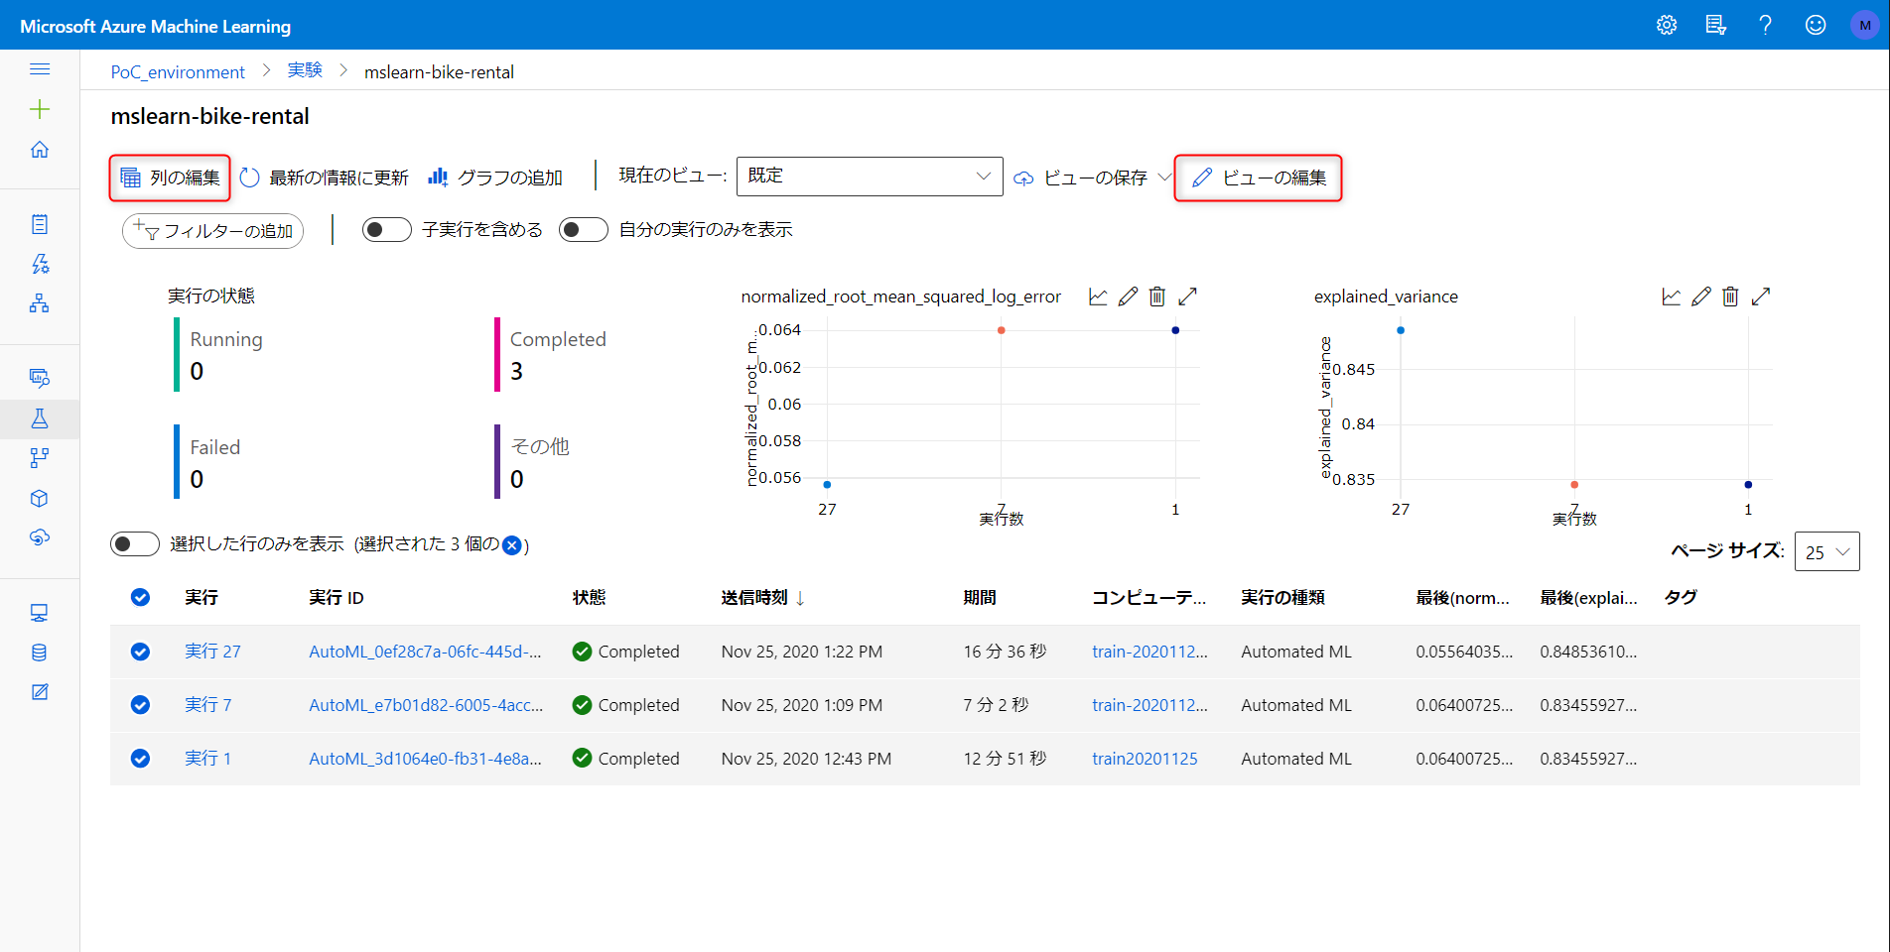
Task: Open Datasets from the sidebar
Action: point(40,378)
